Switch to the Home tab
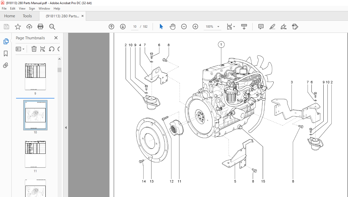The image size is (348, 197). tap(10, 16)
